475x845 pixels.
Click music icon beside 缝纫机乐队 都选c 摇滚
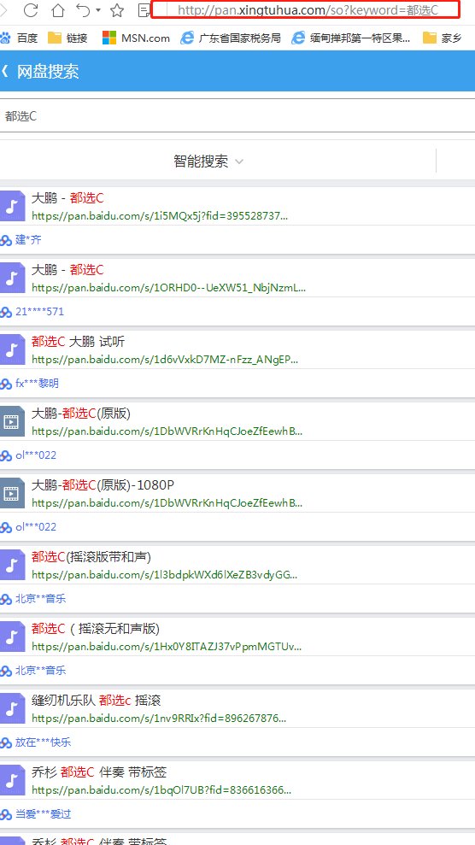(12, 707)
